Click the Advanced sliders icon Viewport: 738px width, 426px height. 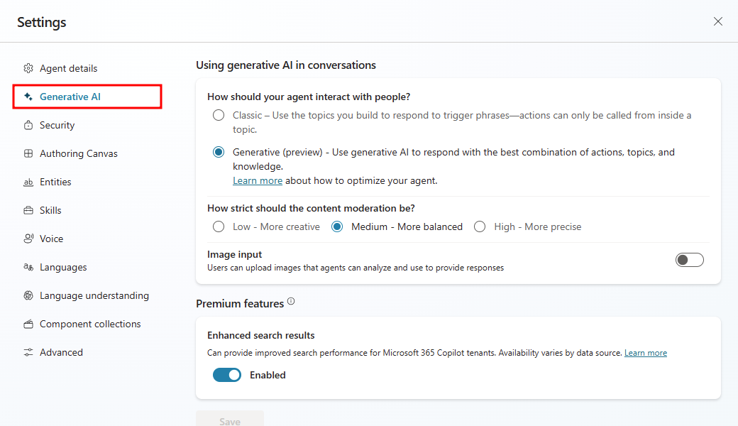click(x=28, y=353)
